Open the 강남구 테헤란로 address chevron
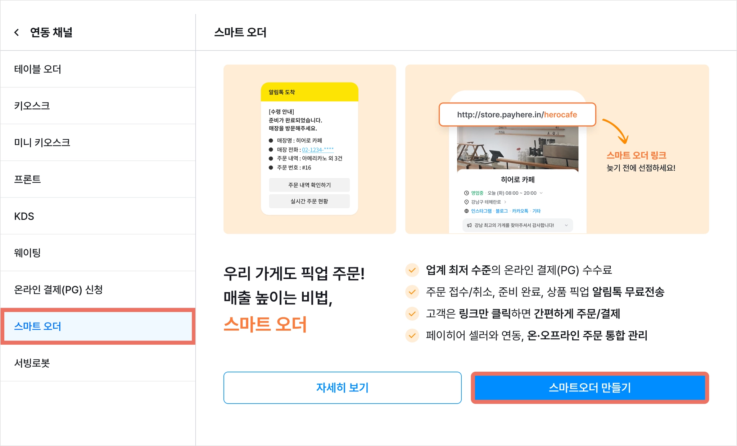737x446 pixels. pos(505,202)
